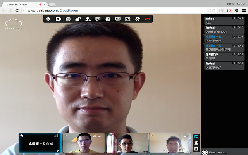
Task: Click the message sent at 15:19:22
Action: tap(224, 57)
